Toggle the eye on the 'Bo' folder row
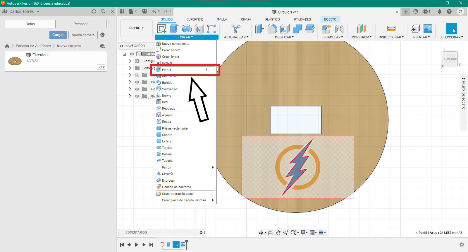 pos(137,96)
